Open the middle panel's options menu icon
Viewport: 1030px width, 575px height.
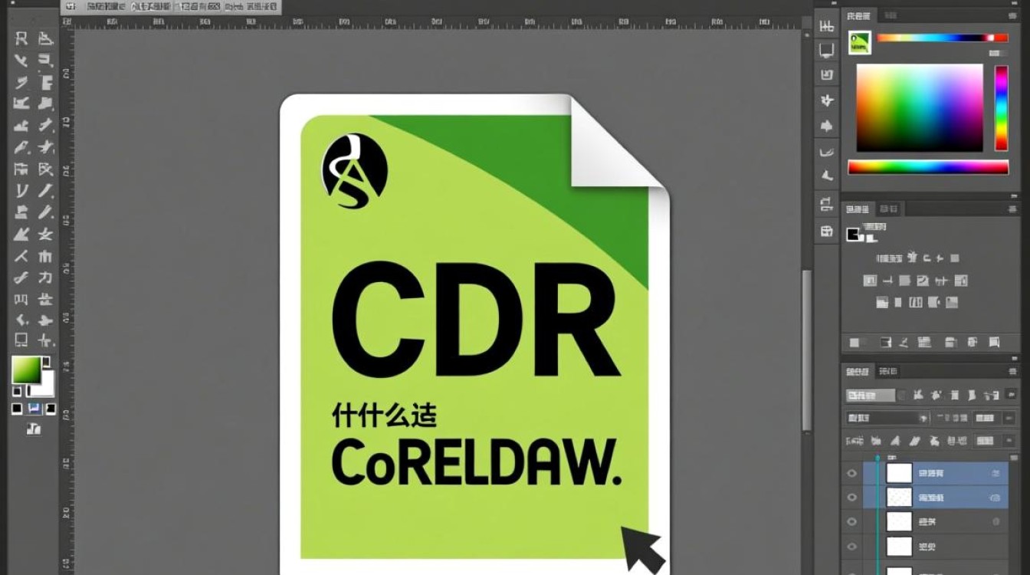[x=1012, y=209]
